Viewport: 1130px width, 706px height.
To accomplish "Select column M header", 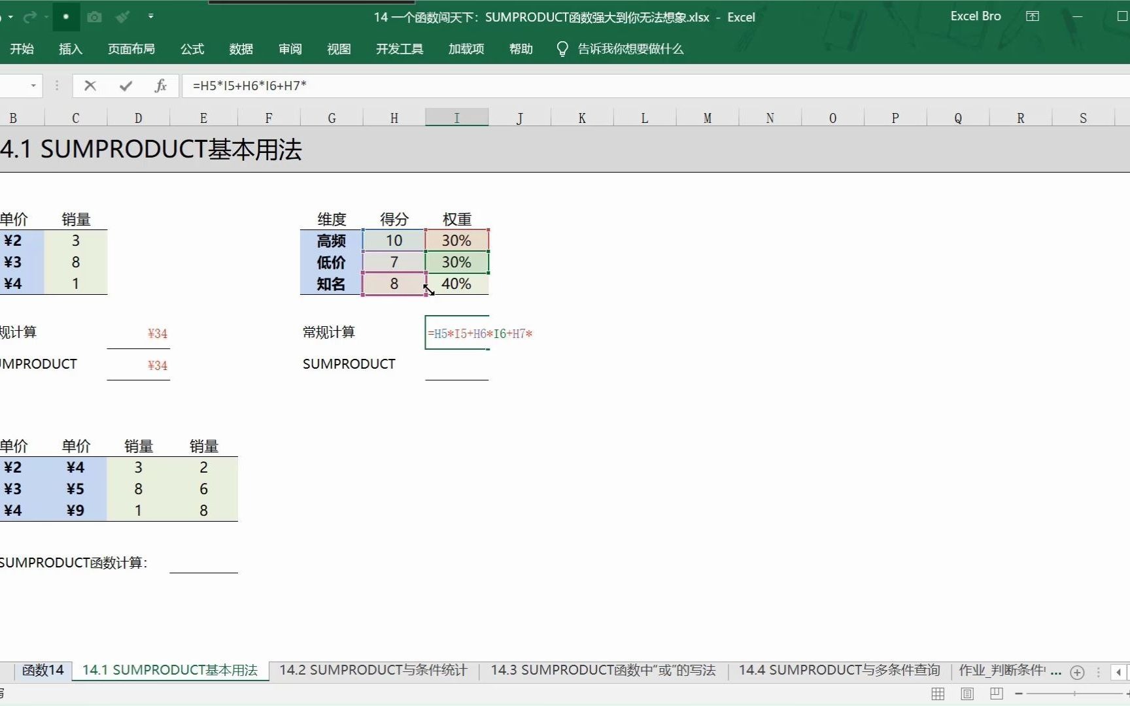I will [708, 118].
